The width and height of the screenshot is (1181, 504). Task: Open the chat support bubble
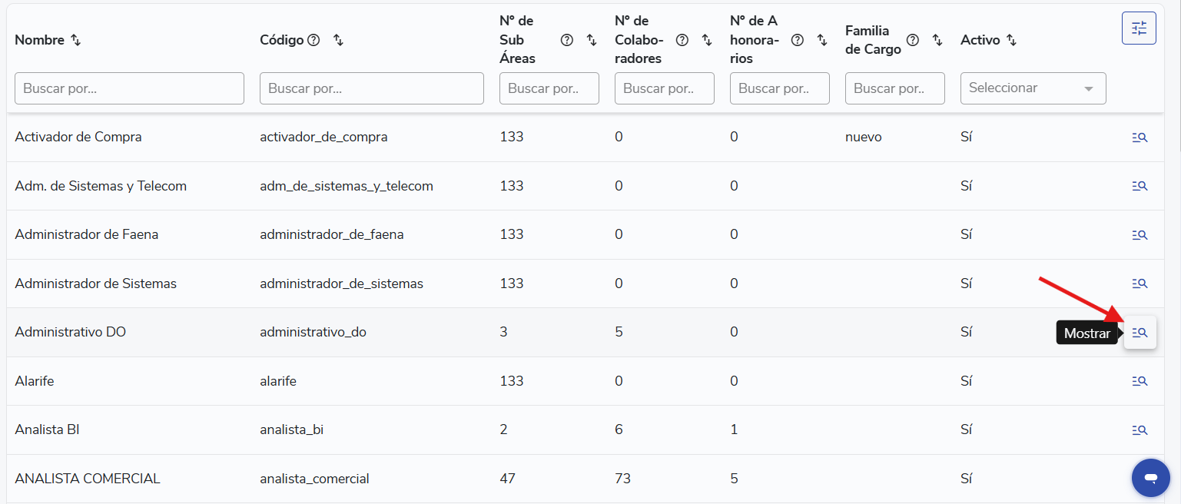1150,478
